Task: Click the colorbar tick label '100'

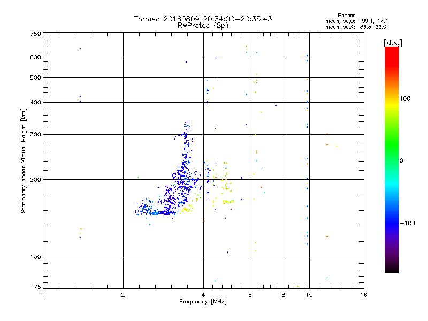Action: (405, 98)
